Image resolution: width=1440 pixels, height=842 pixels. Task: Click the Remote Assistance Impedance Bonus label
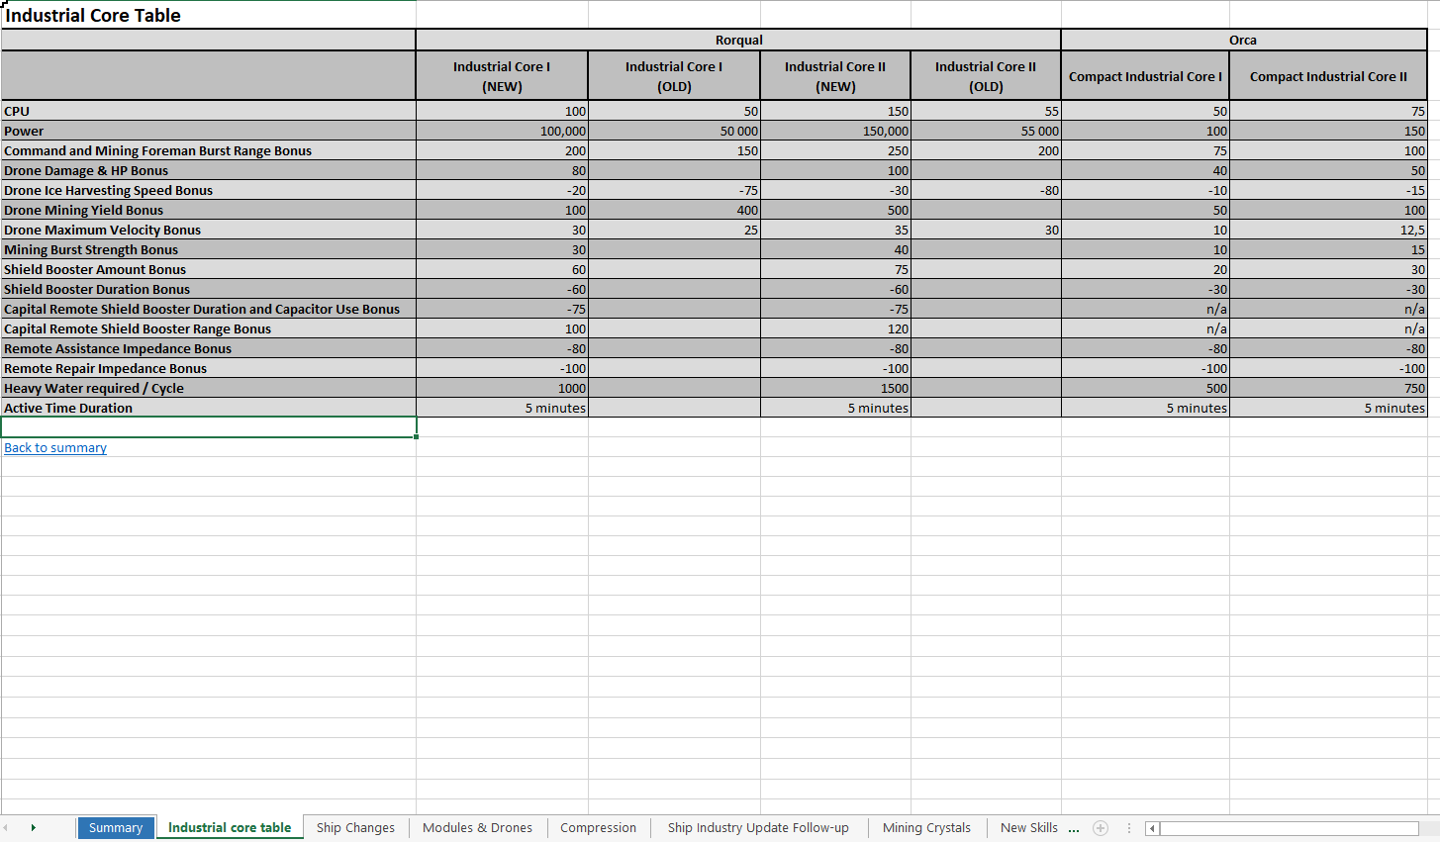pyautogui.click(x=208, y=348)
